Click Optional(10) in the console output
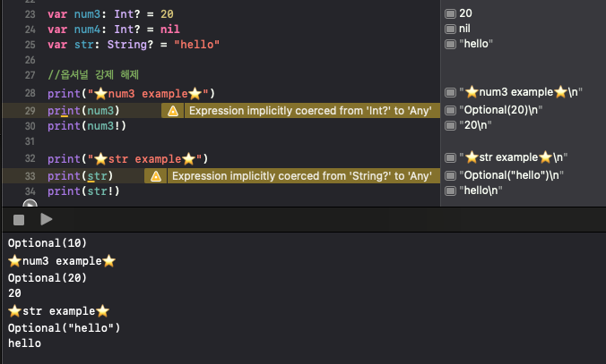Image resolution: width=606 pixels, height=364 pixels. point(48,243)
